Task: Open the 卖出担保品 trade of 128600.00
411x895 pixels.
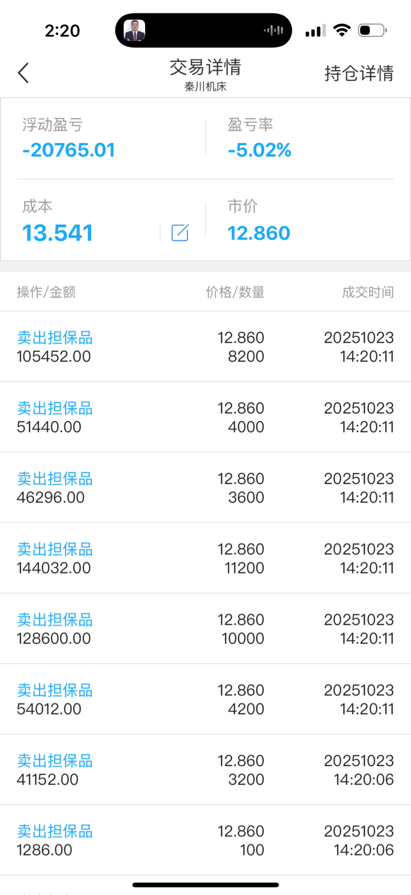Action: (205, 628)
